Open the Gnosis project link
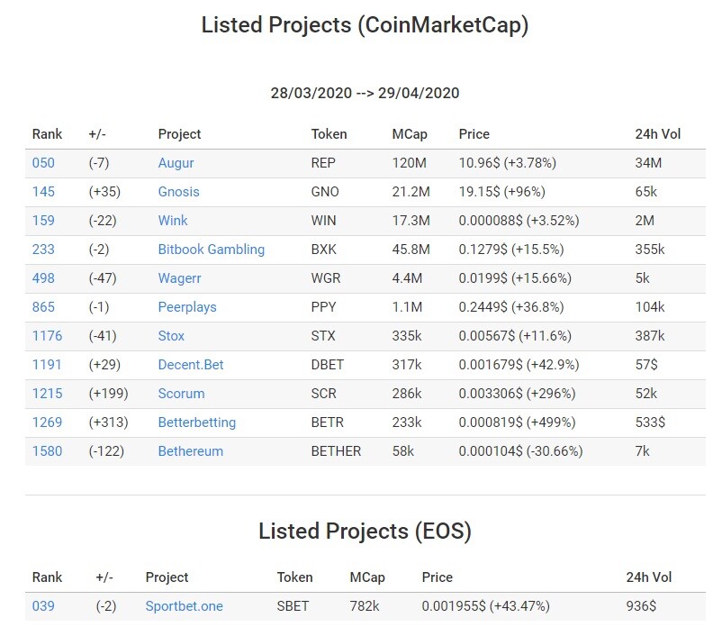The width and height of the screenshot is (722, 636). 178,192
